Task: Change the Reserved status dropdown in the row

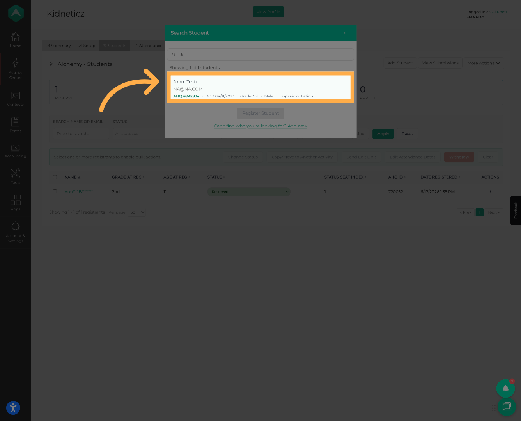Action: [249, 192]
